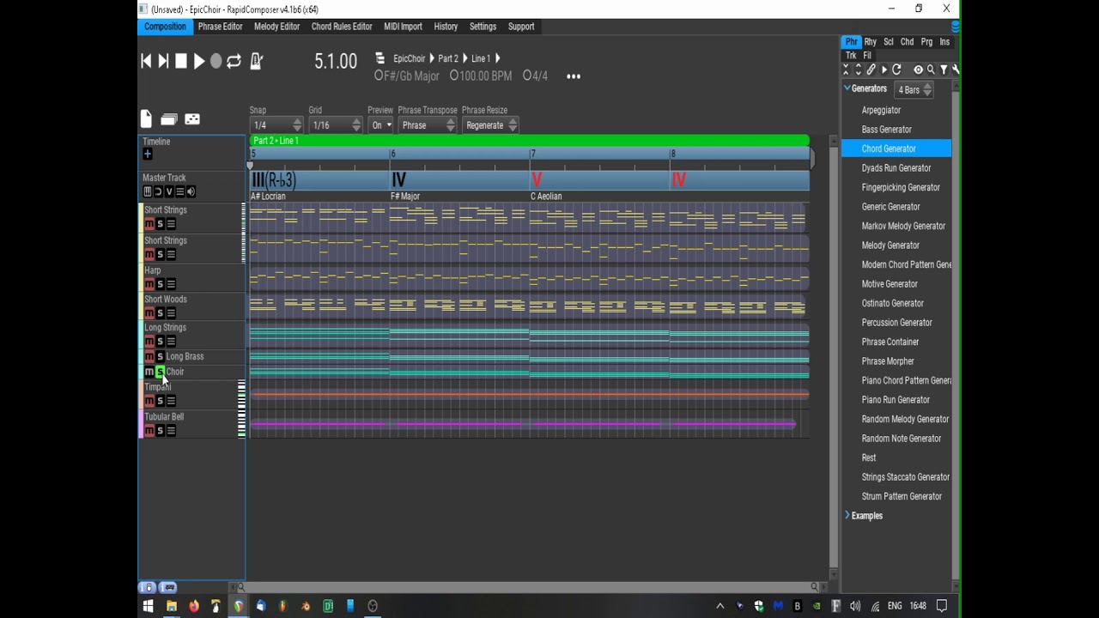The width and height of the screenshot is (1099, 618).
Task: Click the stacked layers icon
Action: [168, 119]
